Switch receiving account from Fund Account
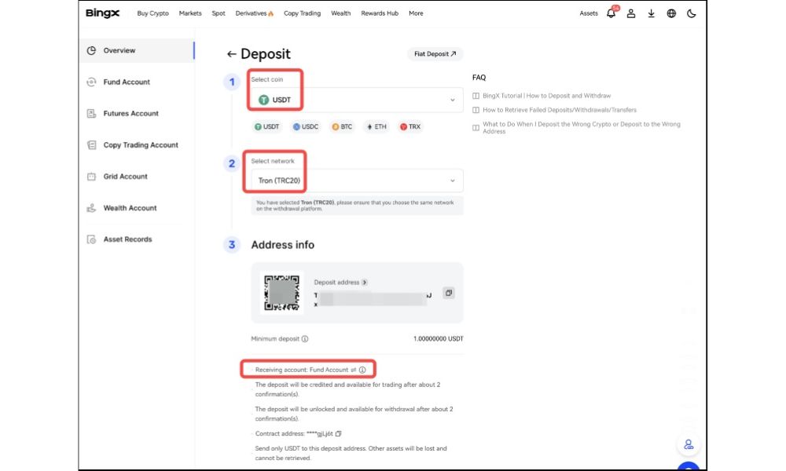The image size is (786, 471). tap(354, 369)
